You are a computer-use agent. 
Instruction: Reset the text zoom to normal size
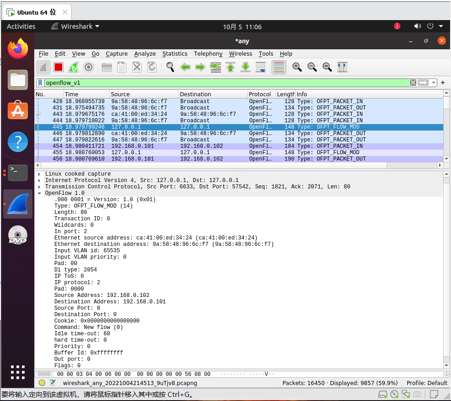(327, 67)
